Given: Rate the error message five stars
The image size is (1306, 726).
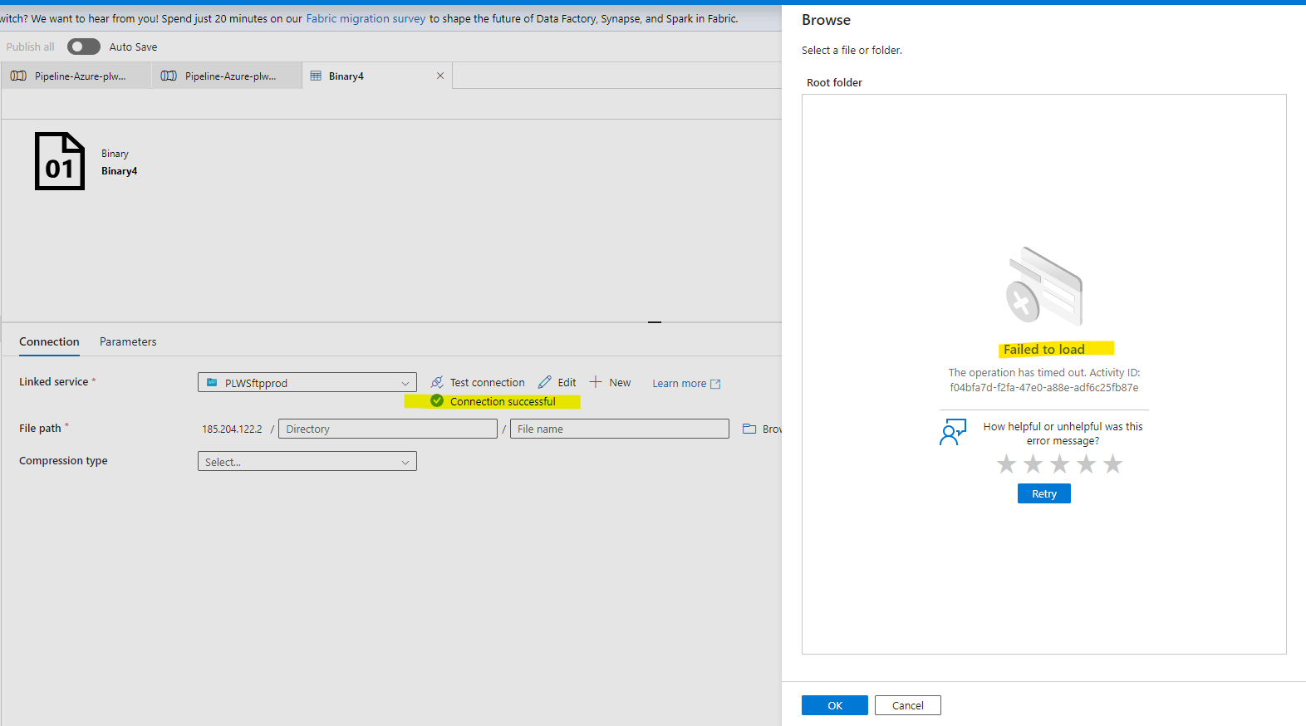Looking at the screenshot, I should click(x=1112, y=464).
